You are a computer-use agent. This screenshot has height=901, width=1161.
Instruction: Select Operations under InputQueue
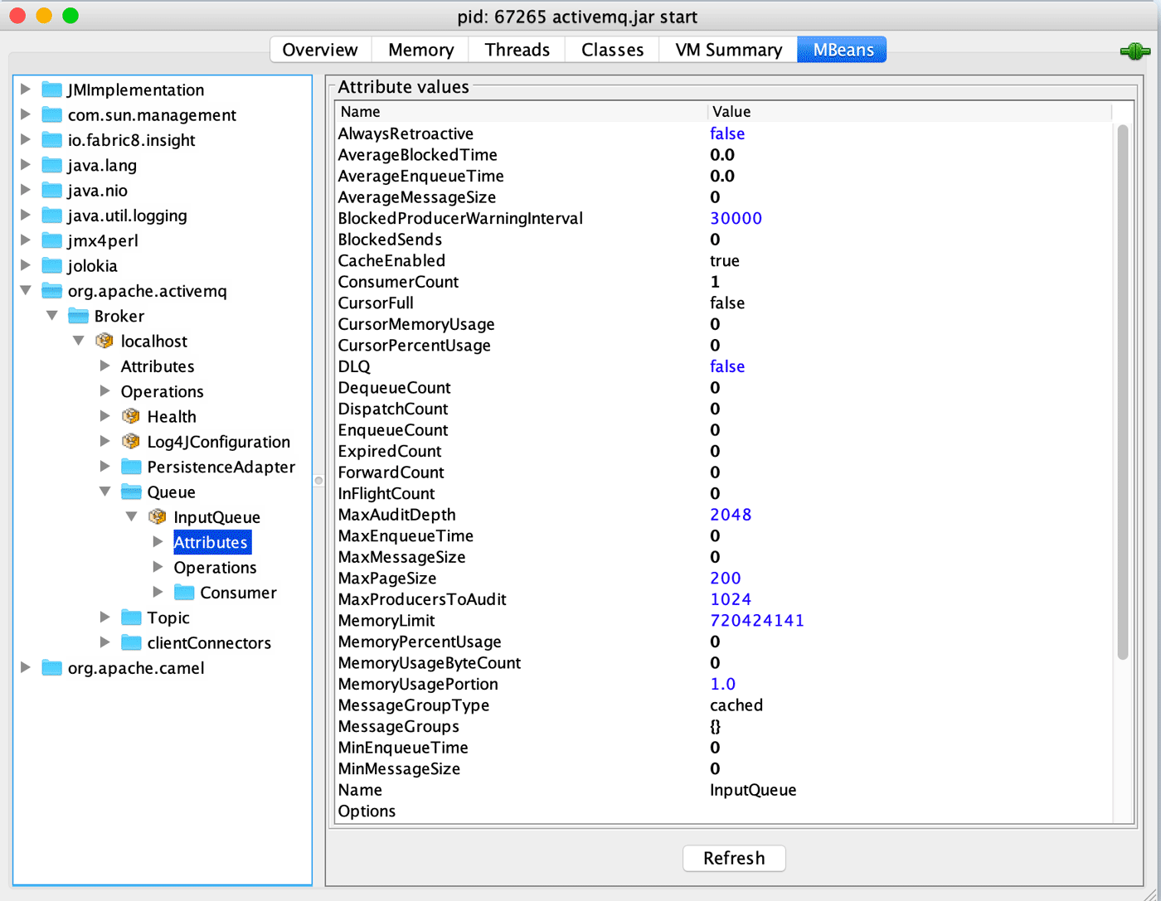[215, 568]
